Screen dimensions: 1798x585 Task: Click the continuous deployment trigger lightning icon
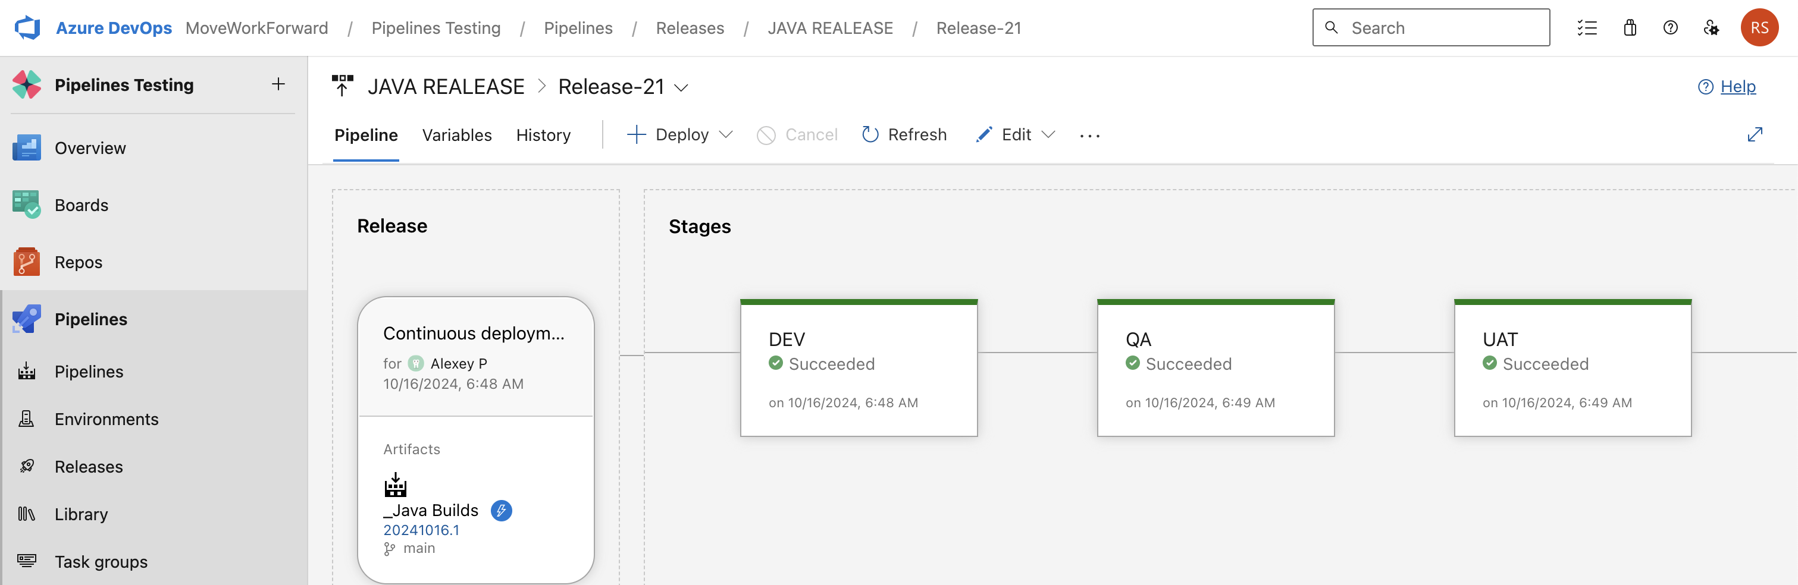[x=501, y=511]
